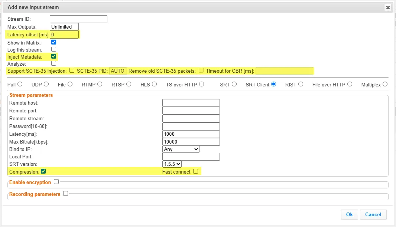Click the Timeout for CBR field
This screenshot has width=396, height=227.
click(285, 71)
